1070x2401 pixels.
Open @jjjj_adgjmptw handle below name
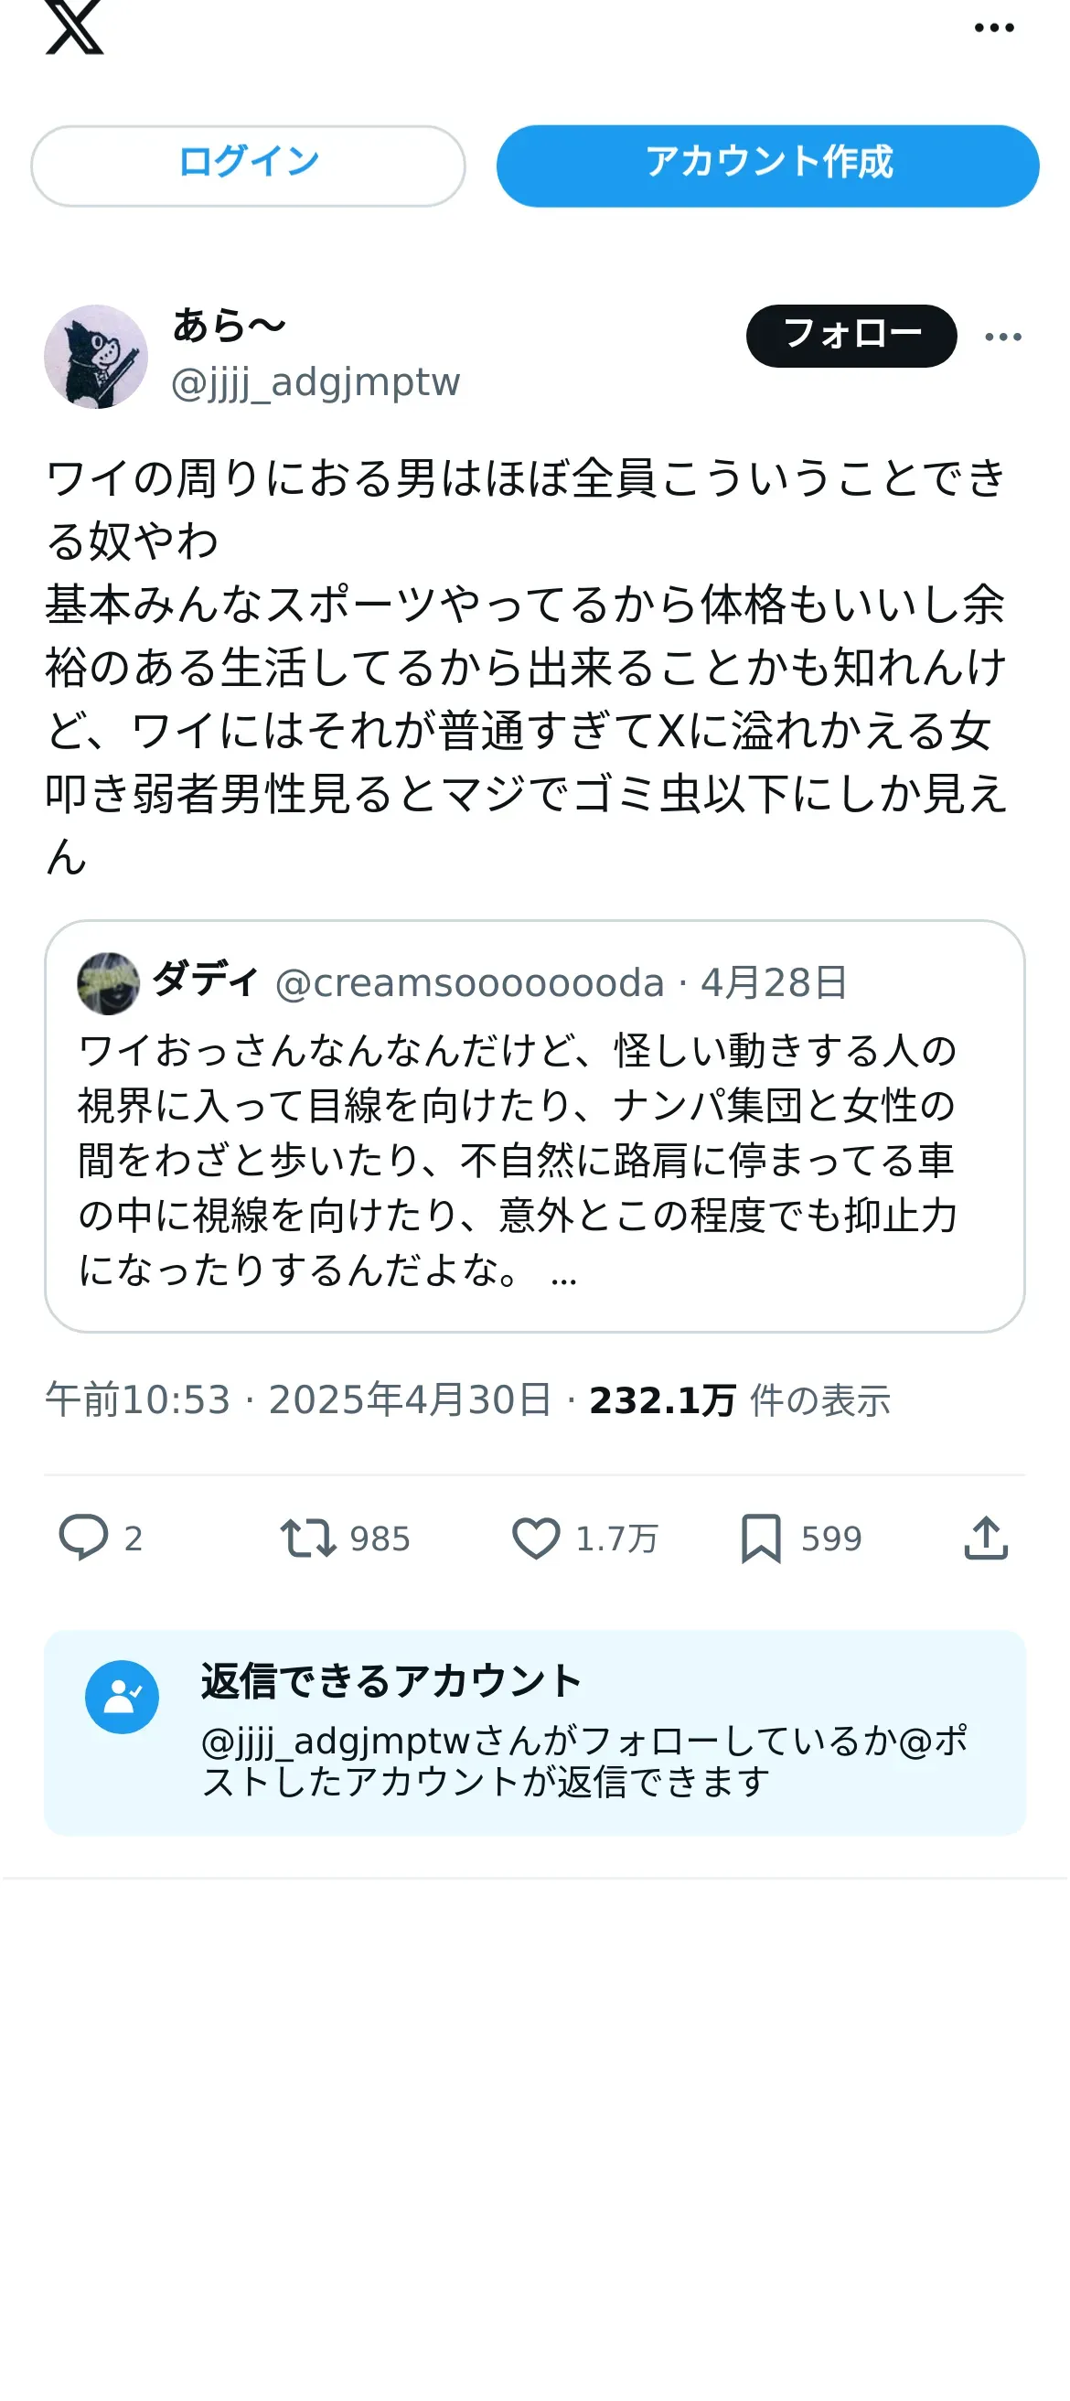[315, 382]
